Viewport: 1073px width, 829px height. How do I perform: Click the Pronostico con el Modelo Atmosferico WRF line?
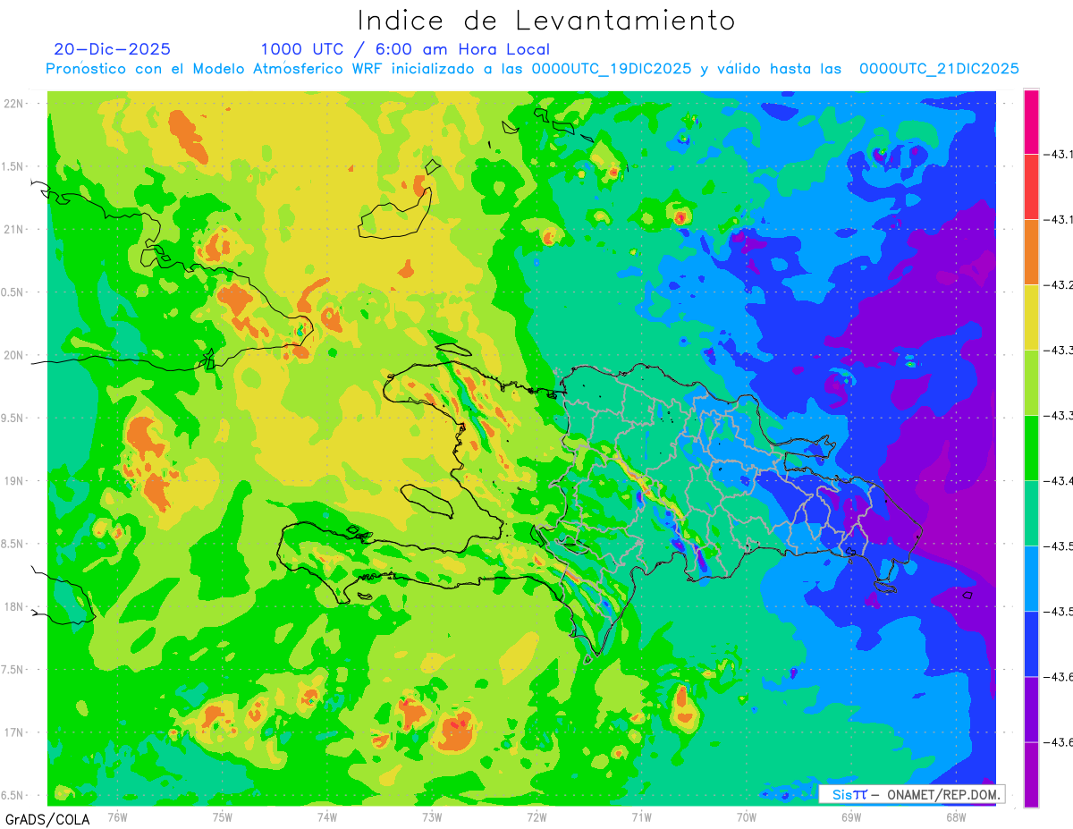[x=533, y=69]
